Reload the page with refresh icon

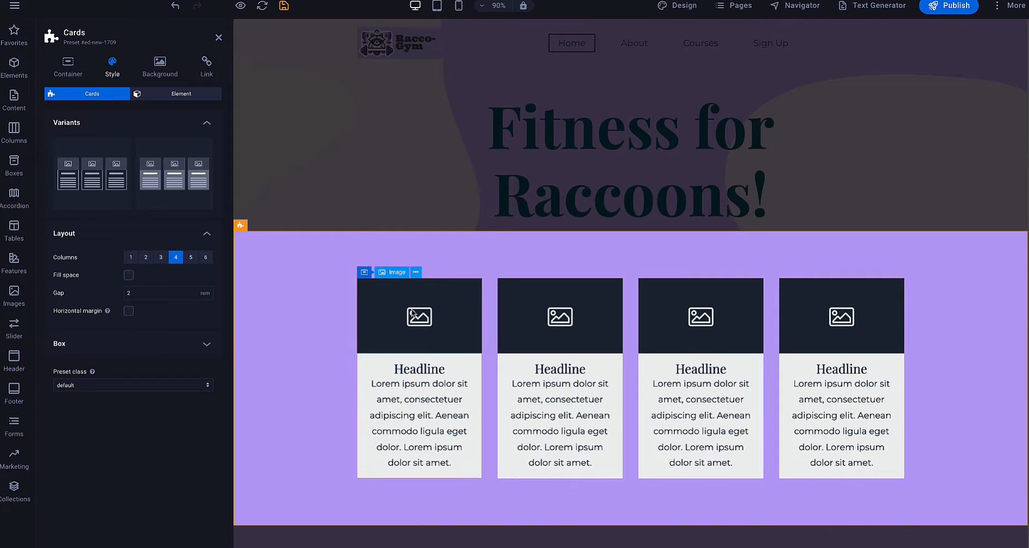(262, 5)
